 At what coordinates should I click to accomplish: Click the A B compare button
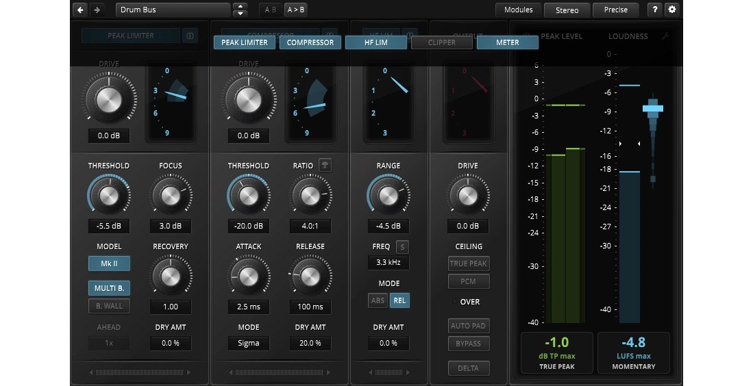[x=271, y=10]
